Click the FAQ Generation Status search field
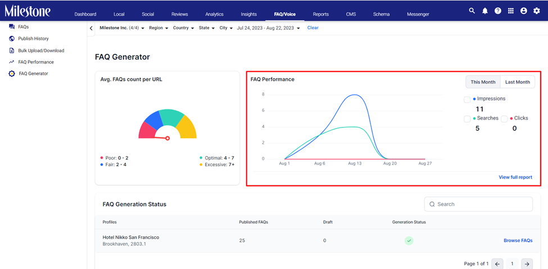This screenshot has height=269, width=548. tap(478, 204)
